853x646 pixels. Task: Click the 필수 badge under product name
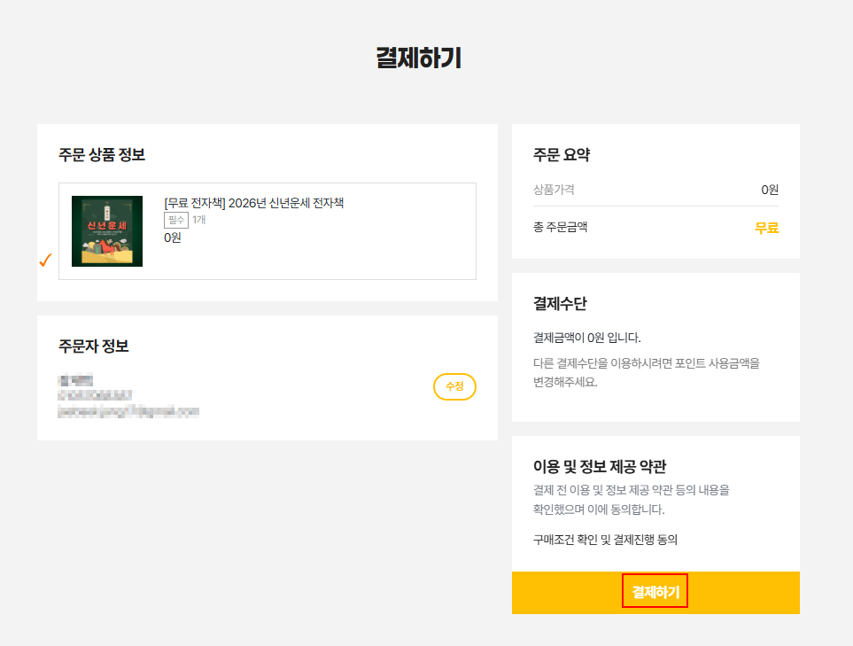176,220
